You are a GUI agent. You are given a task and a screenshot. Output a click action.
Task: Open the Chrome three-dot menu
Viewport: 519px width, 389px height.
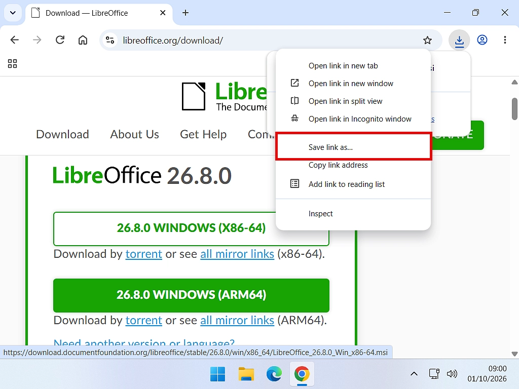505,40
